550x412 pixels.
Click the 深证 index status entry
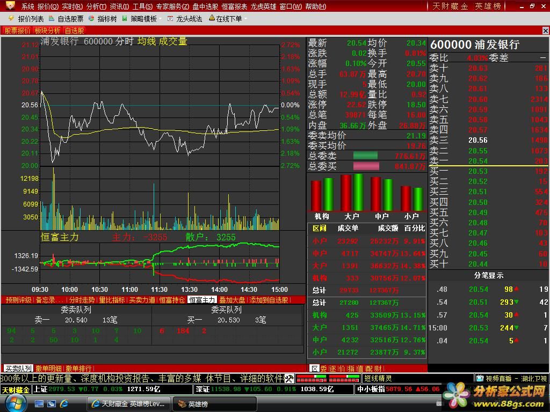click(x=273, y=389)
